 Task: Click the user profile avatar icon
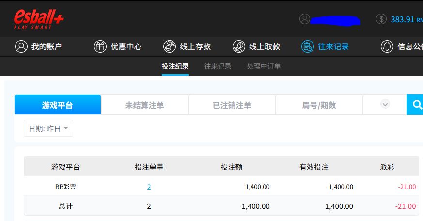(304, 19)
